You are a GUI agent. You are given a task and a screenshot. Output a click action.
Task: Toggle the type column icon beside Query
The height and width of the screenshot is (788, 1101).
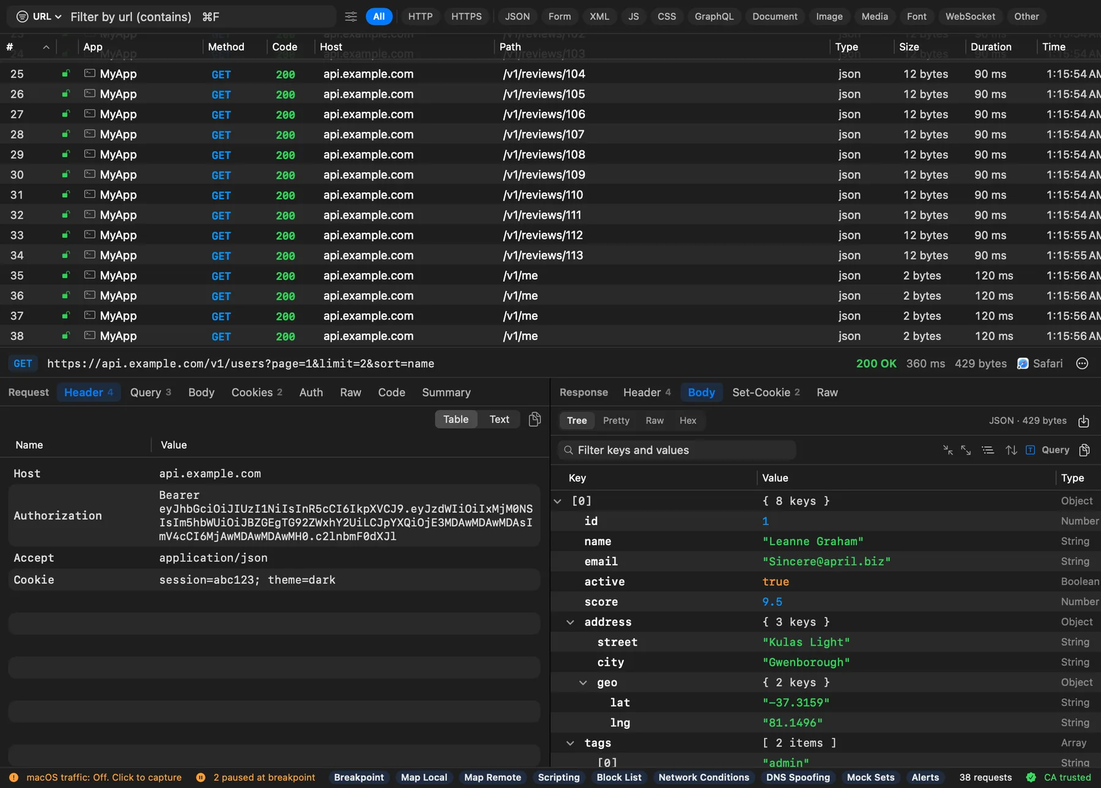(1031, 450)
